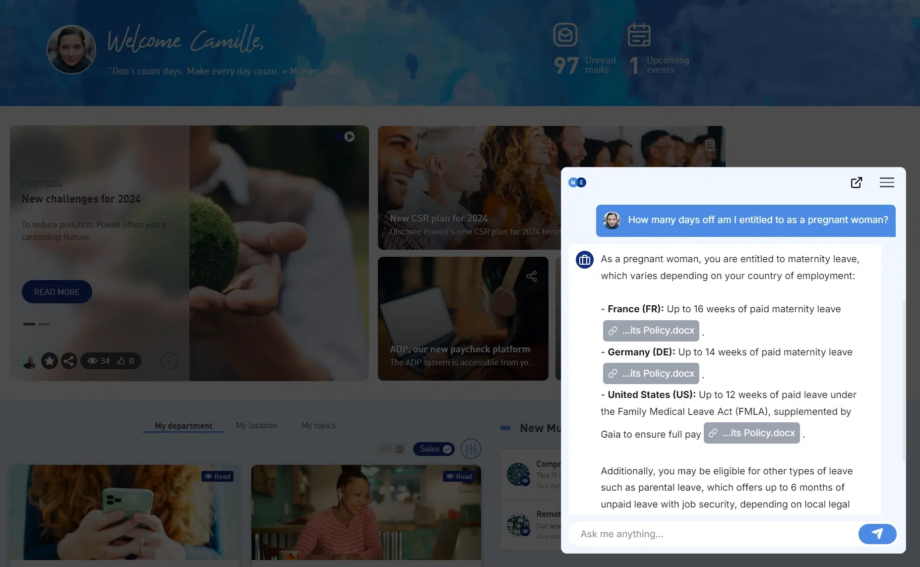Play the New challenges for 2024 video
Viewport: 920px width, 567px height.
350,136
